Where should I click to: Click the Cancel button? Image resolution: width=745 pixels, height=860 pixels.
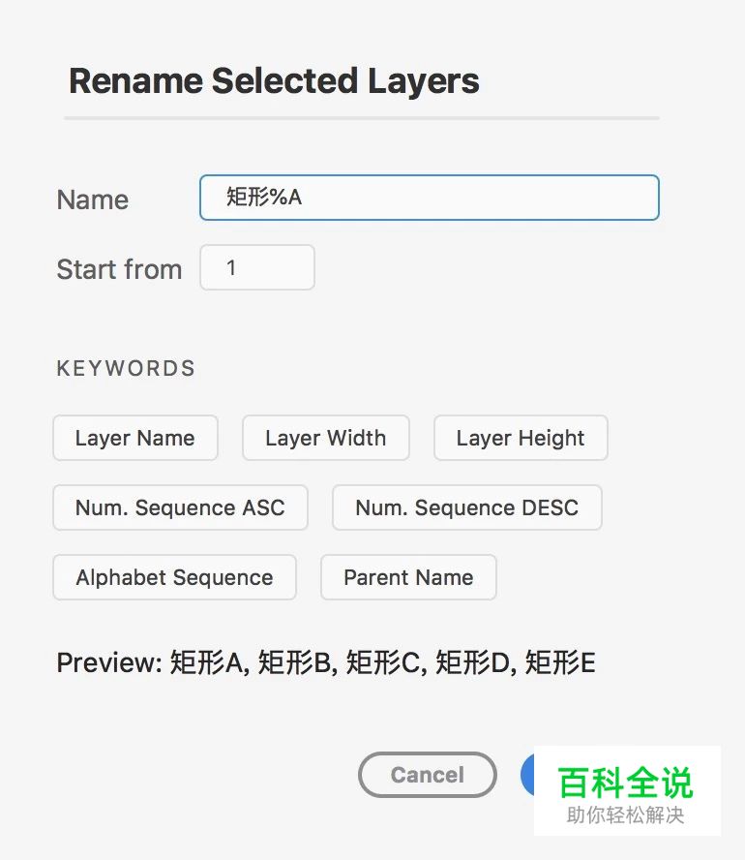point(427,774)
